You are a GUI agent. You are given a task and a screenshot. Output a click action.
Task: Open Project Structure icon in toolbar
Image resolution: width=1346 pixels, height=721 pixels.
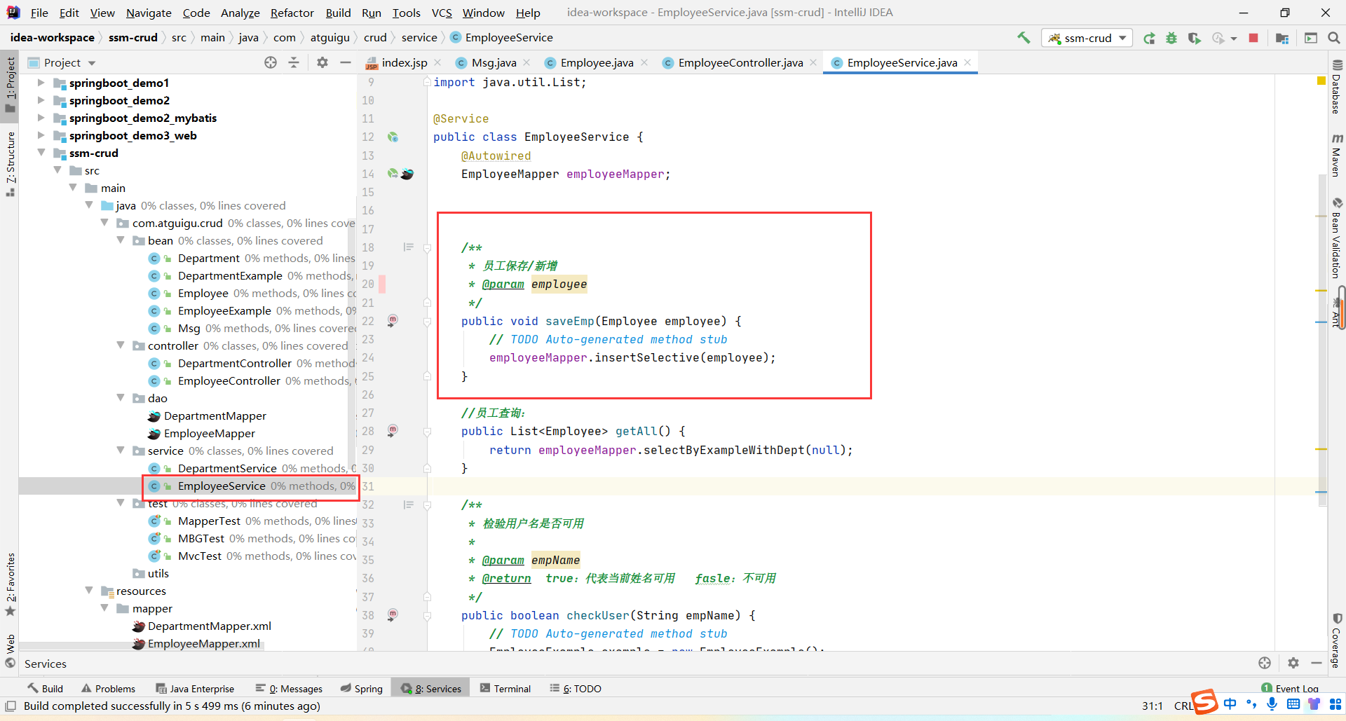coord(1282,38)
